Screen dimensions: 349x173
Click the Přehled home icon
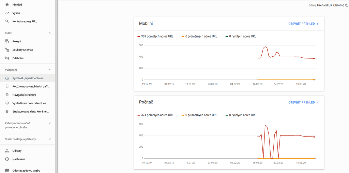7,4
